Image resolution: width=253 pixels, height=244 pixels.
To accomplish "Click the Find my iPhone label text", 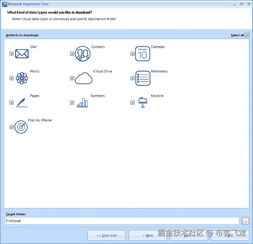I will [40, 120].
